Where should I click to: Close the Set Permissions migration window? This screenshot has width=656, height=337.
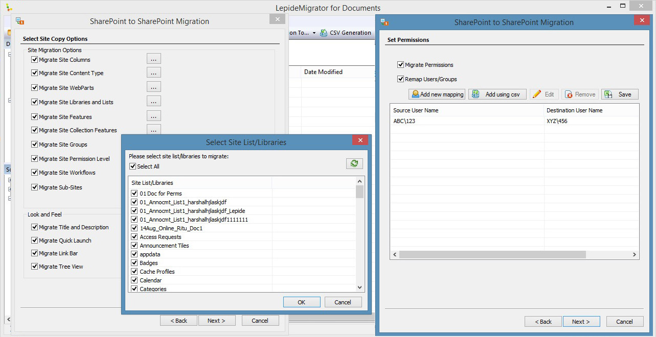coord(642,20)
